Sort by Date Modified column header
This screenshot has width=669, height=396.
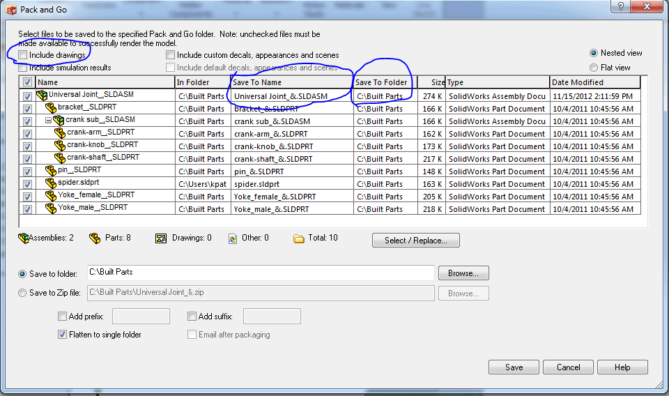click(595, 82)
